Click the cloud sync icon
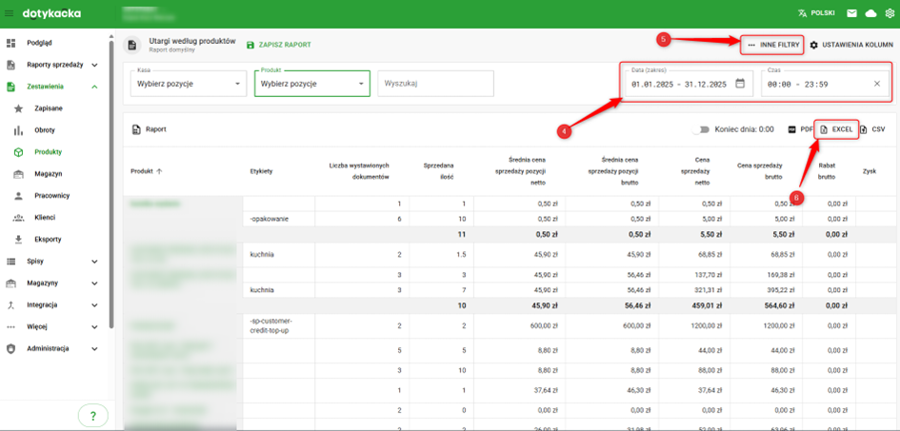The width and height of the screenshot is (900, 431). (x=870, y=13)
